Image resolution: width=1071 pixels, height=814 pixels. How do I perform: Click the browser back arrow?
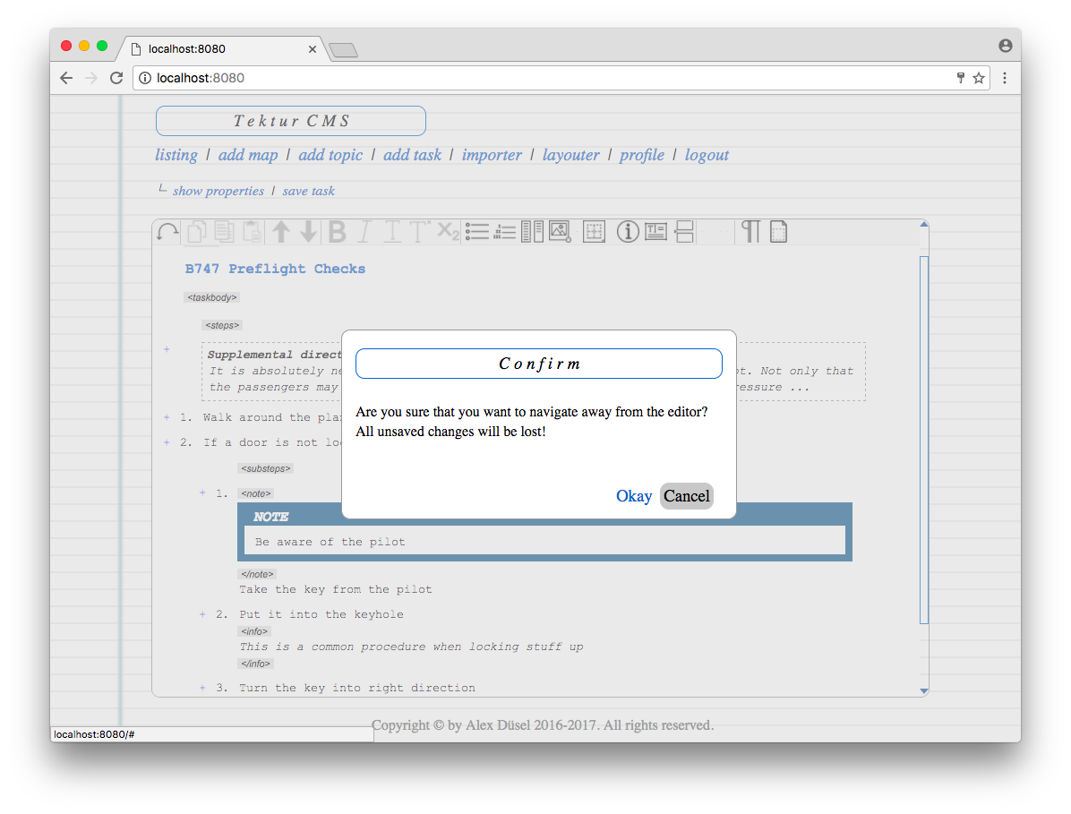pyautogui.click(x=66, y=78)
